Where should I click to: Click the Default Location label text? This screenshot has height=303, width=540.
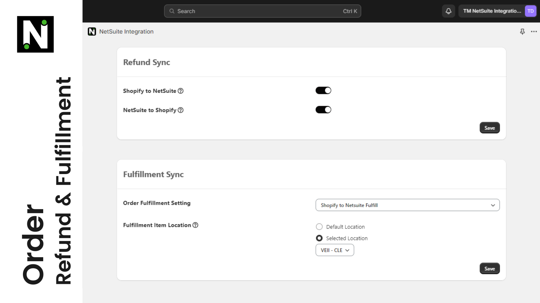point(345,227)
